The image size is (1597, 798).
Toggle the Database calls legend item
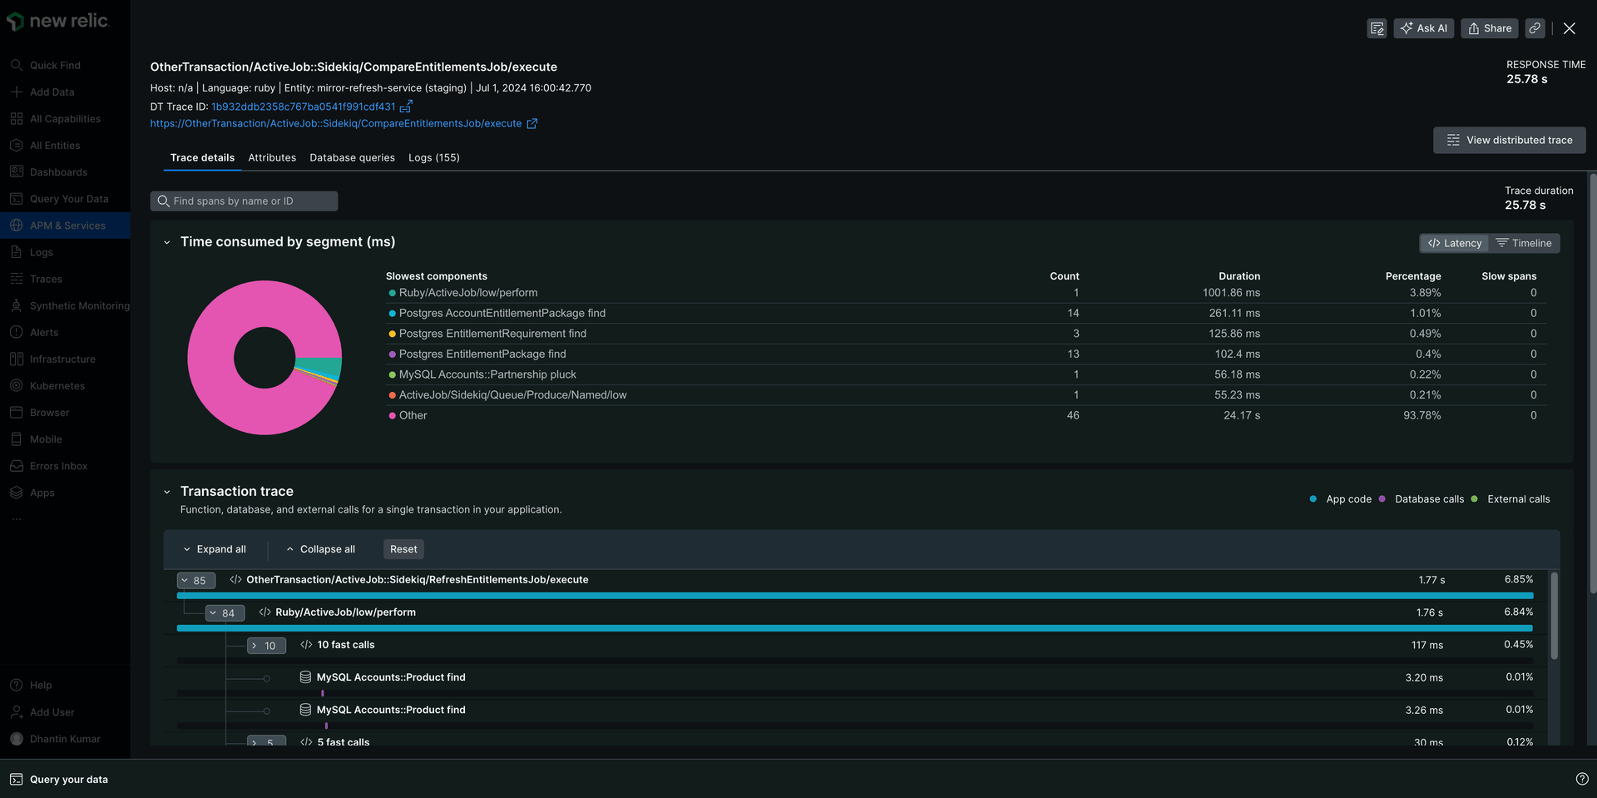click(x=1422, y=498)
